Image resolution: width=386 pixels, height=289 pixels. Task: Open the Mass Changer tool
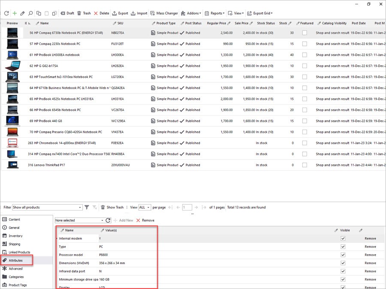pos(164,13)
